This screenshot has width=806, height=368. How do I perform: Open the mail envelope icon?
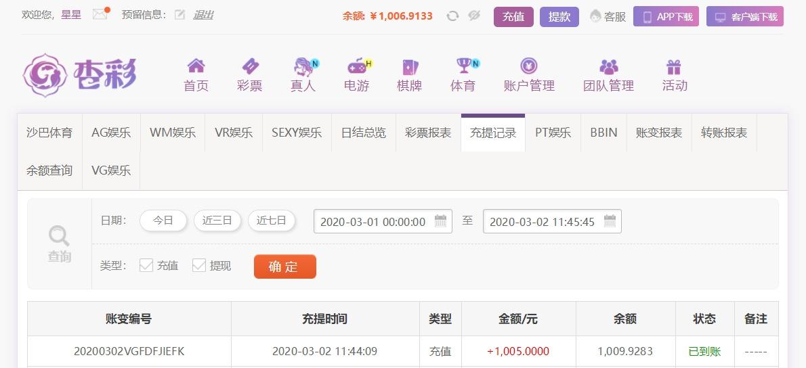point(100,14)
